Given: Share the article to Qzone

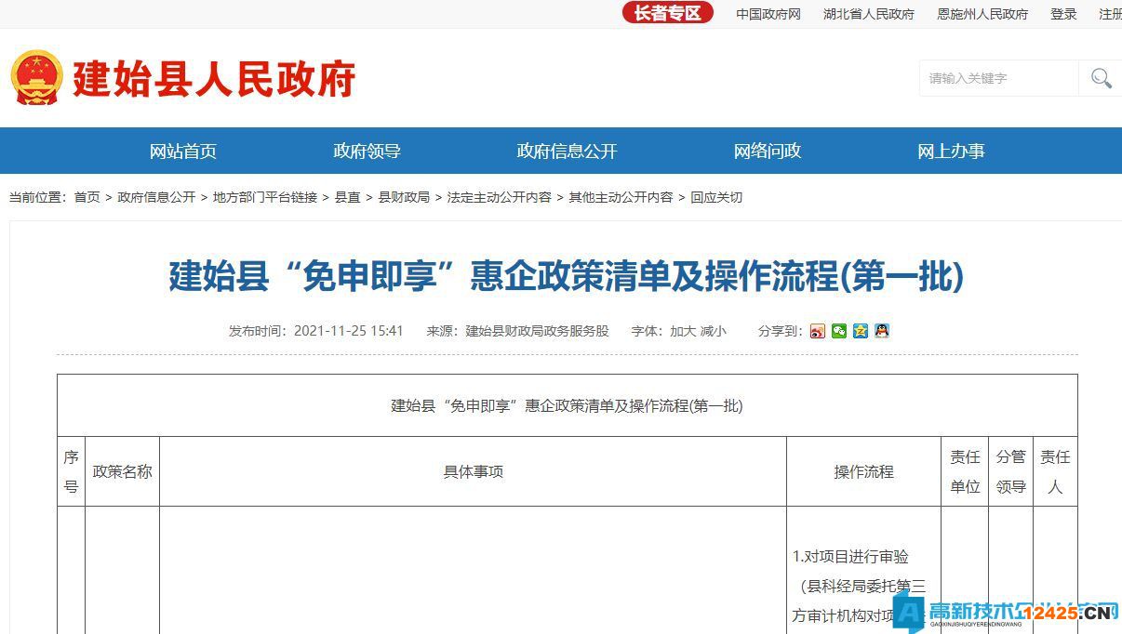Looking at the screenshot, I should tap(860, 331).
